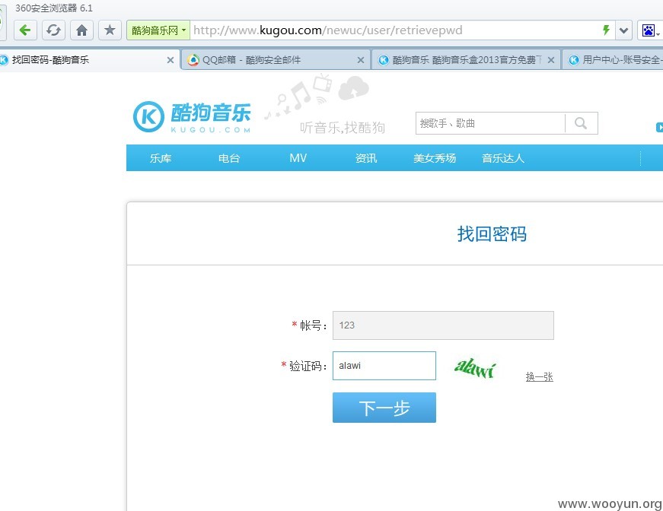Image resolution: width=663 pixels, height=511 pixels.
Task: Click the 下一步 button
Action: point(384,408)
